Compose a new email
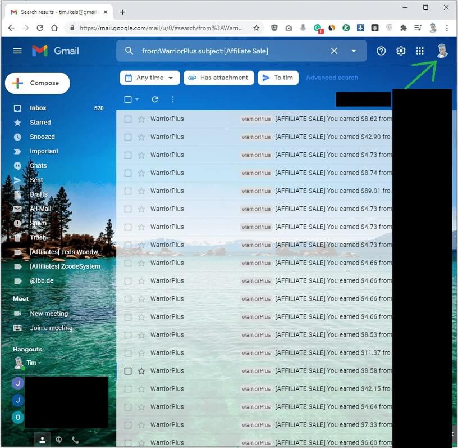The height and width of the screenshot is (448, 458). [x=38, y=83]
